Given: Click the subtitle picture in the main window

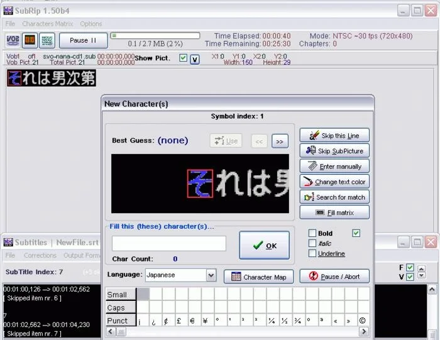Looking at the screenshot, I should (x=52, y=78).
